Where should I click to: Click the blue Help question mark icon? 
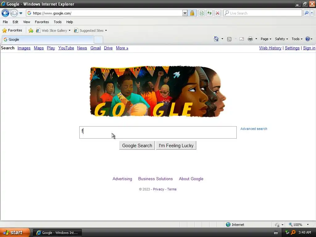tap(308, 39)
